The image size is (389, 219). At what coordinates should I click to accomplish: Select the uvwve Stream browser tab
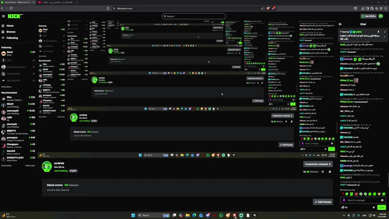click(x=18, y=2)
